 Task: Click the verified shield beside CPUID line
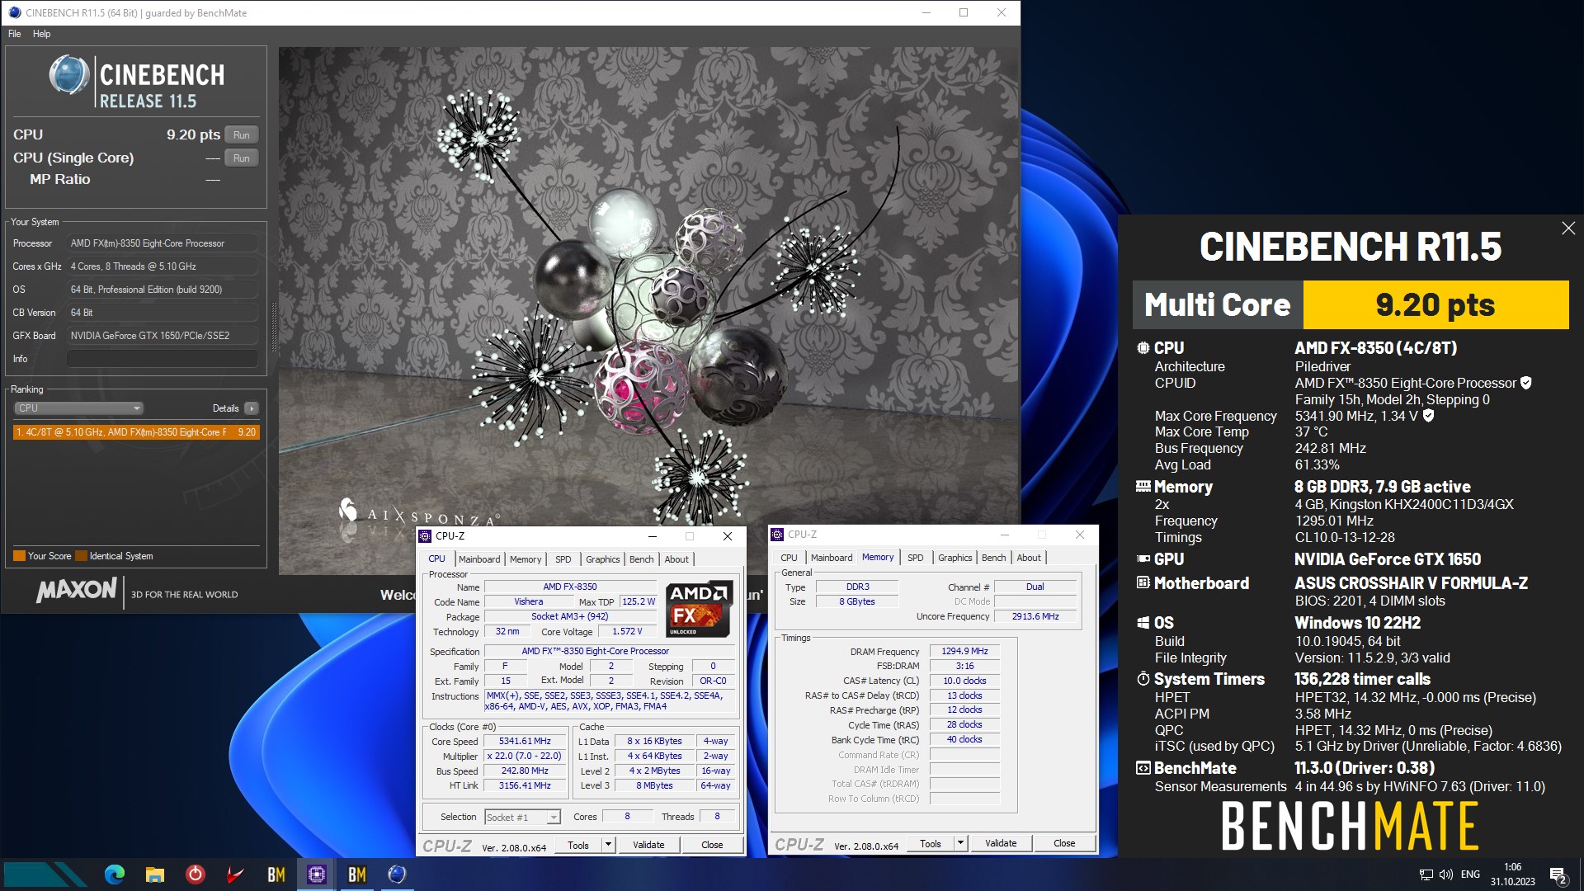pos(1526,383)
